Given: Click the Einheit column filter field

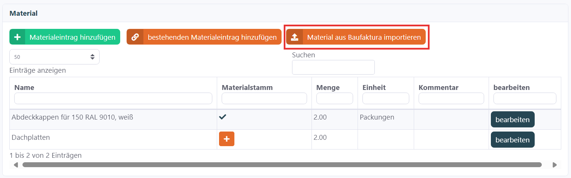Looking at the screenshot, I should 385,99.
